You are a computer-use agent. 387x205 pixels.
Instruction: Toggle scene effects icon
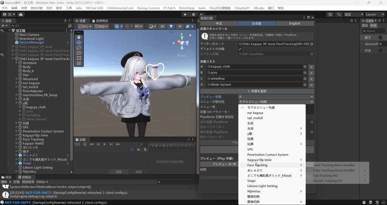tap(187, 26)
